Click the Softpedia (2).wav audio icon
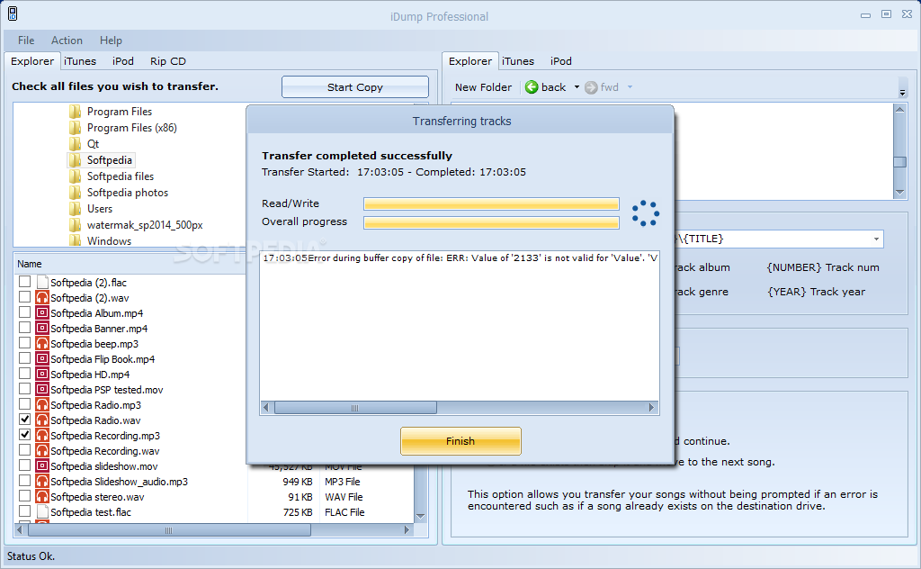This screenshot has width=921, height=569. point(41,297)
